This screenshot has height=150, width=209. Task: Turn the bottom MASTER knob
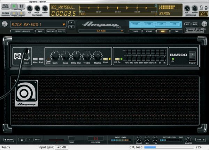pyautogui.click(x=188, y=139)
